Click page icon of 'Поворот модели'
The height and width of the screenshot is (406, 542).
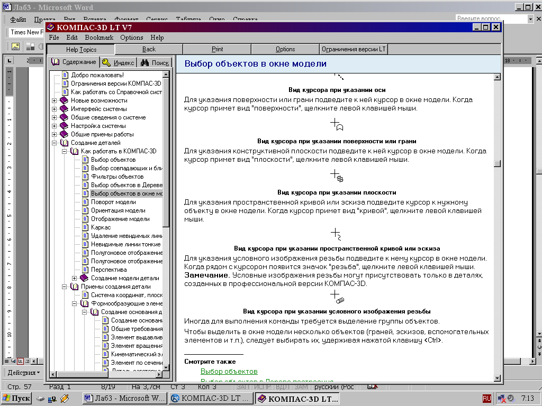(85, 202)
